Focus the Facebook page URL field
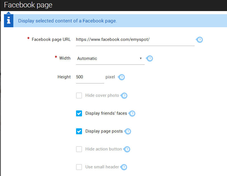 pos(135,40)
